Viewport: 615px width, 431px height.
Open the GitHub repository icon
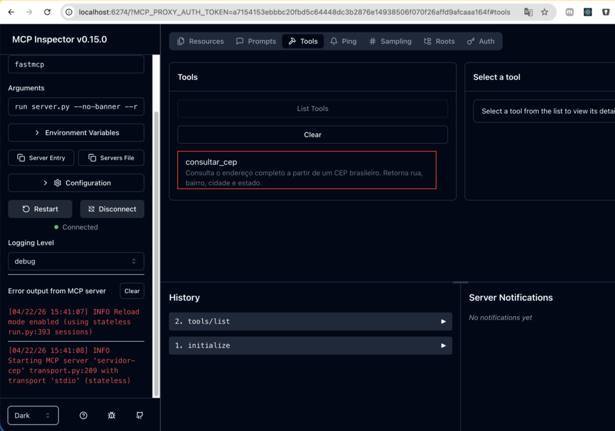(140, 415)
